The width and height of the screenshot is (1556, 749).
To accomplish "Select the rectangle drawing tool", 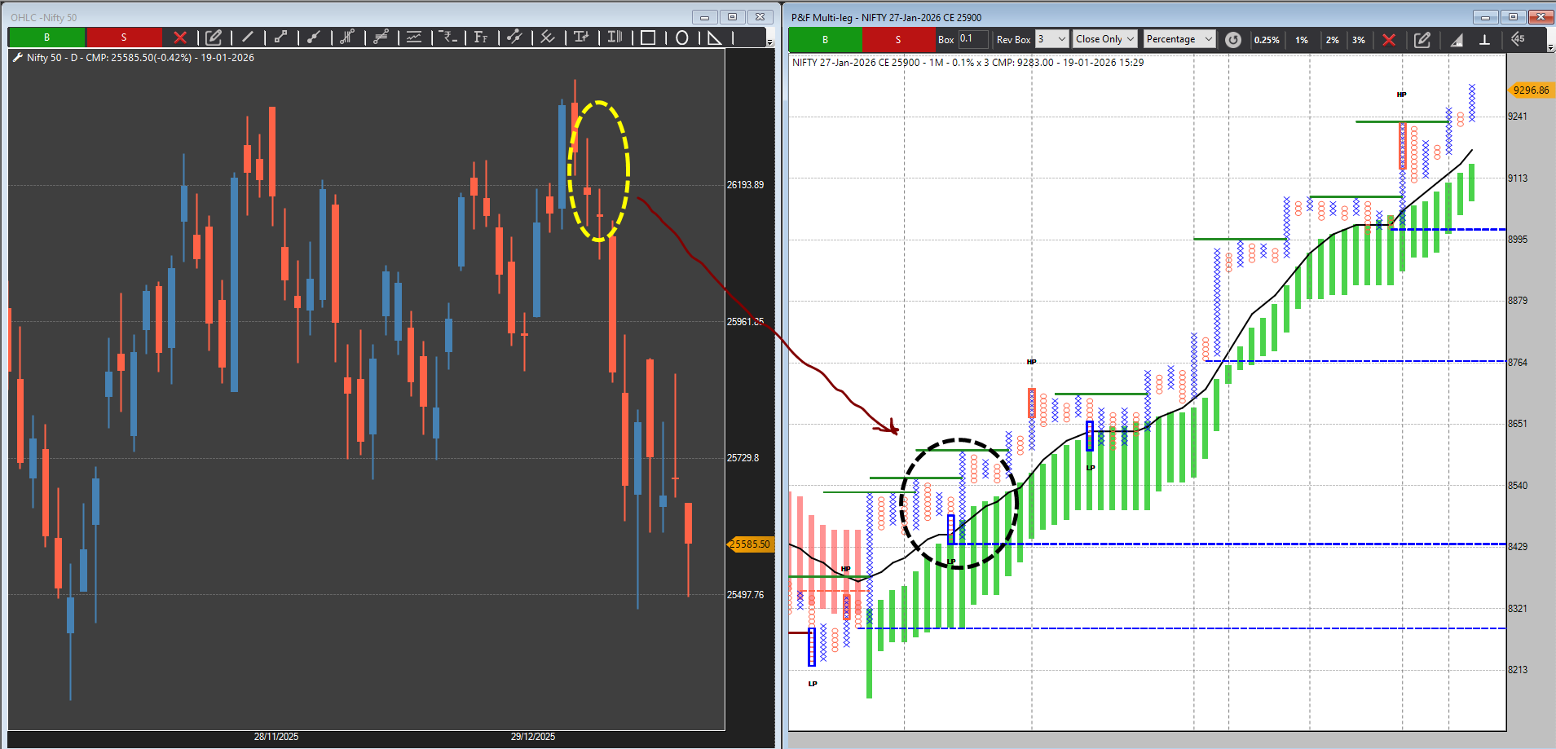I will coord(648,37).
